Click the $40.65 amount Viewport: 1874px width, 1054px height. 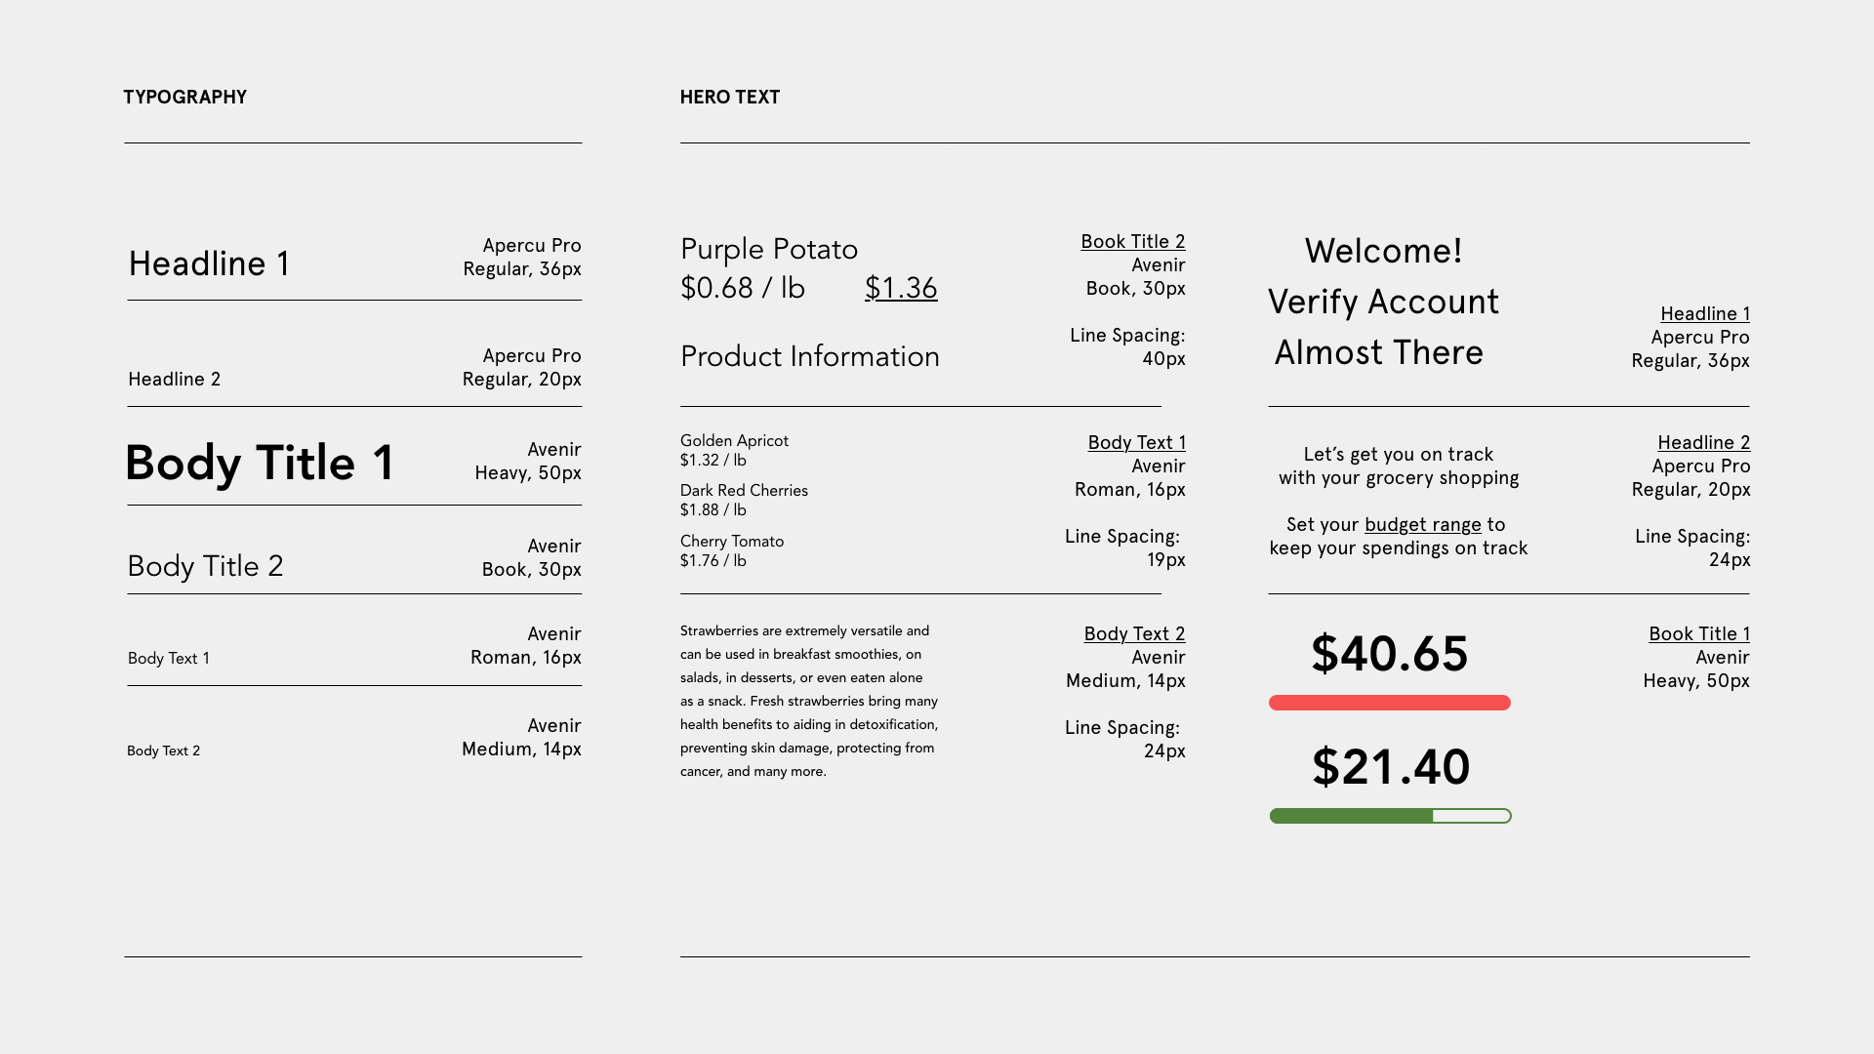[x=1389, y=654]
